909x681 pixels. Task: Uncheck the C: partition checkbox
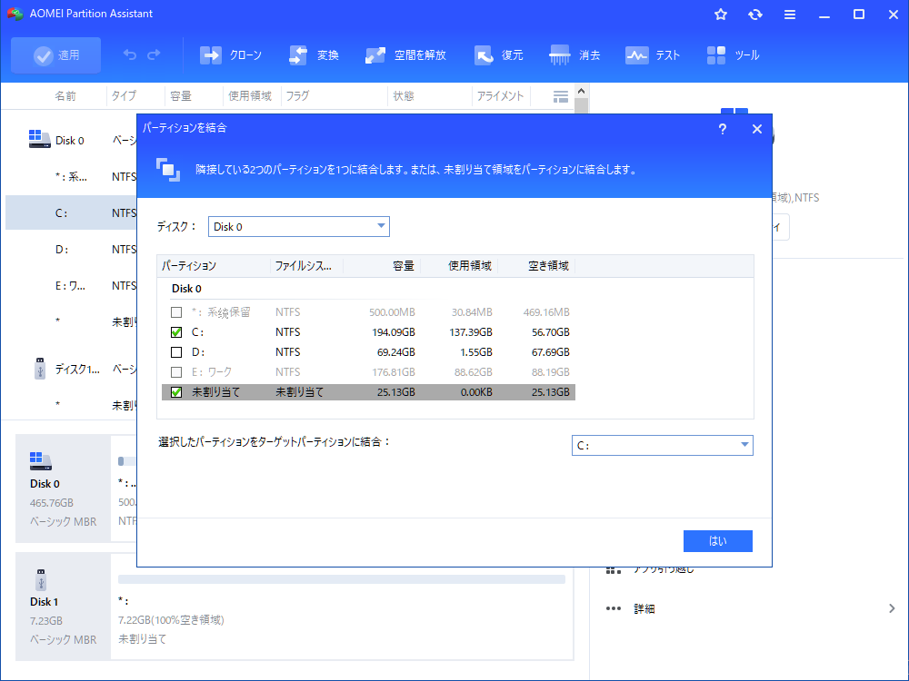tap(176, 332)
